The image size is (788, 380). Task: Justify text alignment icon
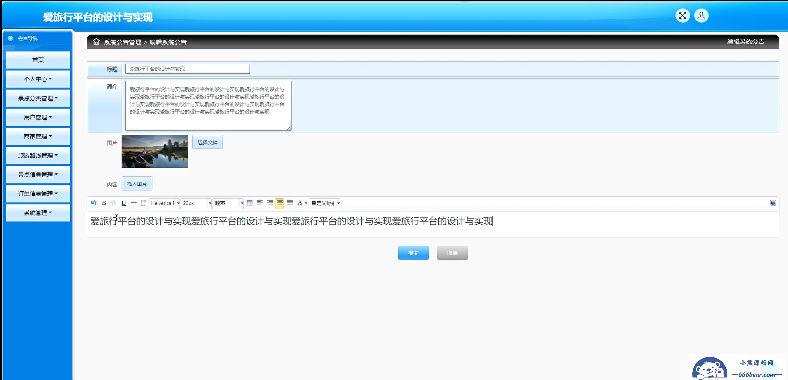coord(290,203)
